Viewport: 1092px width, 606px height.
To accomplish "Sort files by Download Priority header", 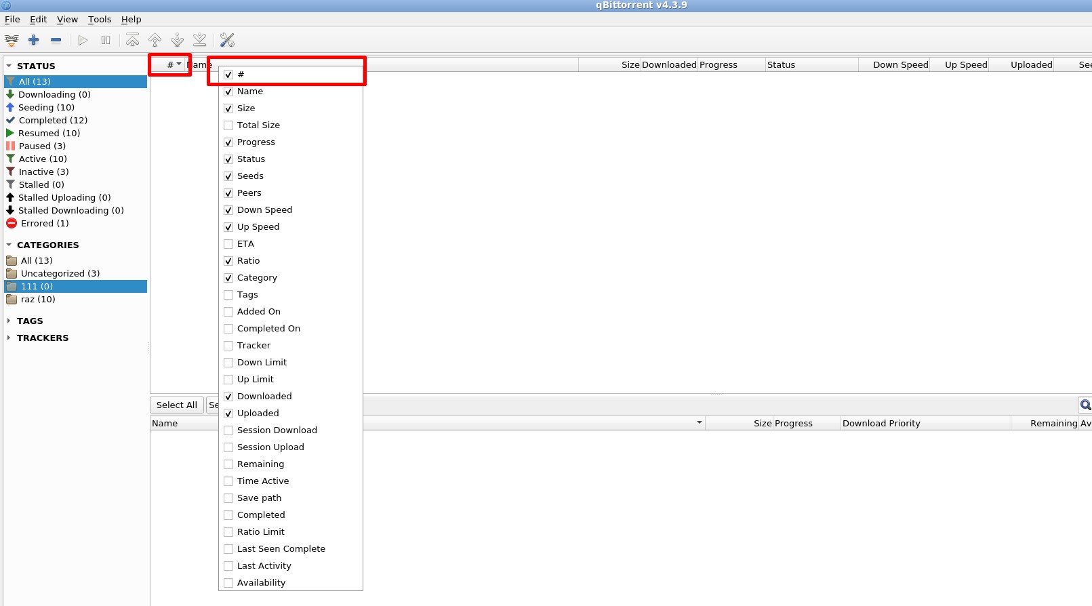I will 925,423.
